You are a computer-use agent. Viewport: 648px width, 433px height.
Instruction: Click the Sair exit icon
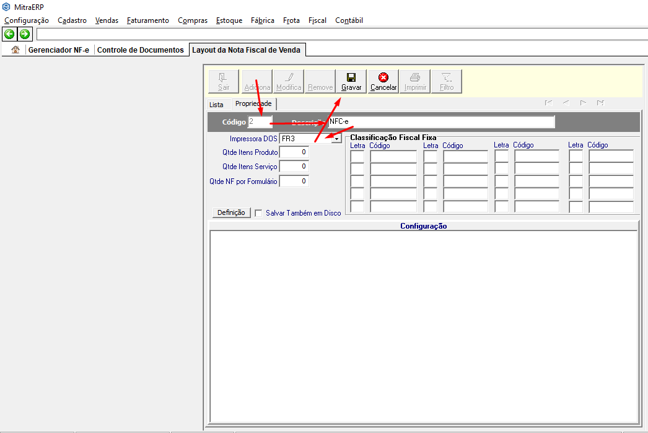[224, 81]
